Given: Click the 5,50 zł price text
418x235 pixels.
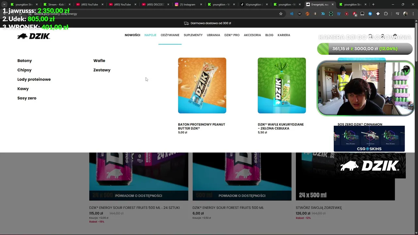Looking at the screenshot, I should 262,133.
